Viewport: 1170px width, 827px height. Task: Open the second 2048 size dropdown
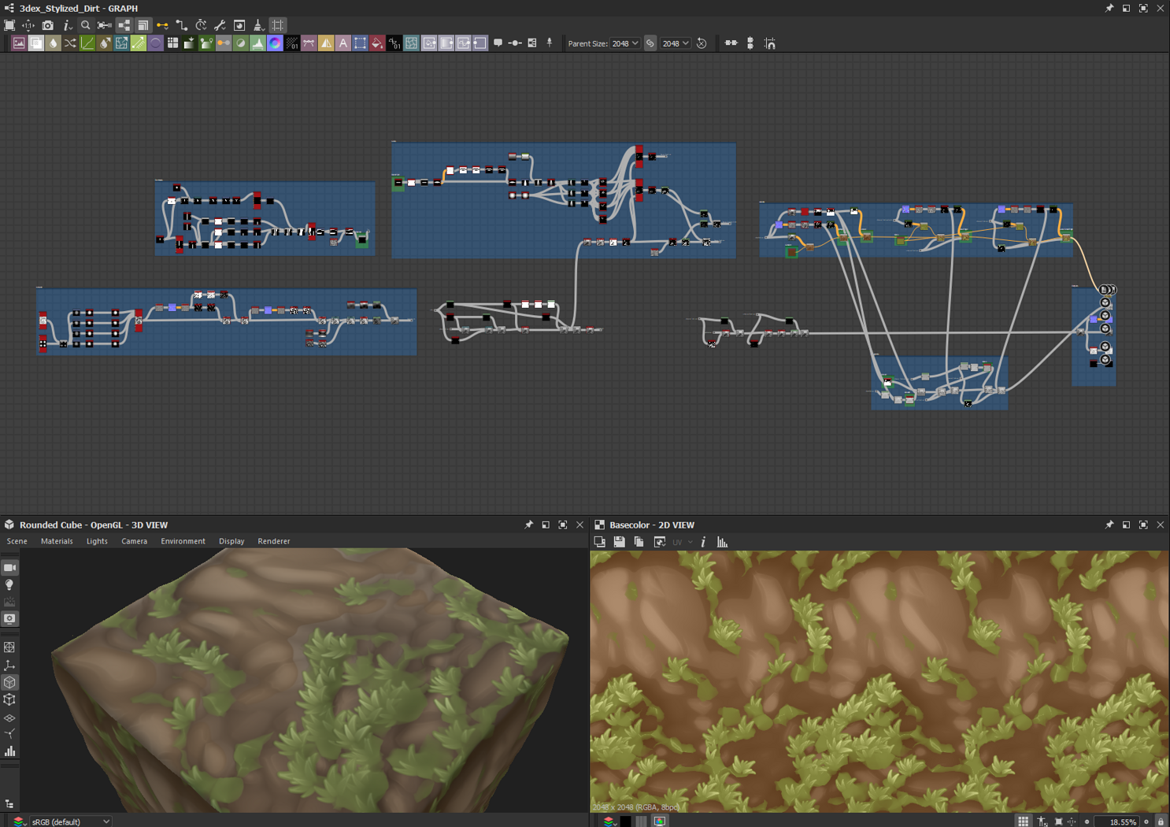click(676, 43)
